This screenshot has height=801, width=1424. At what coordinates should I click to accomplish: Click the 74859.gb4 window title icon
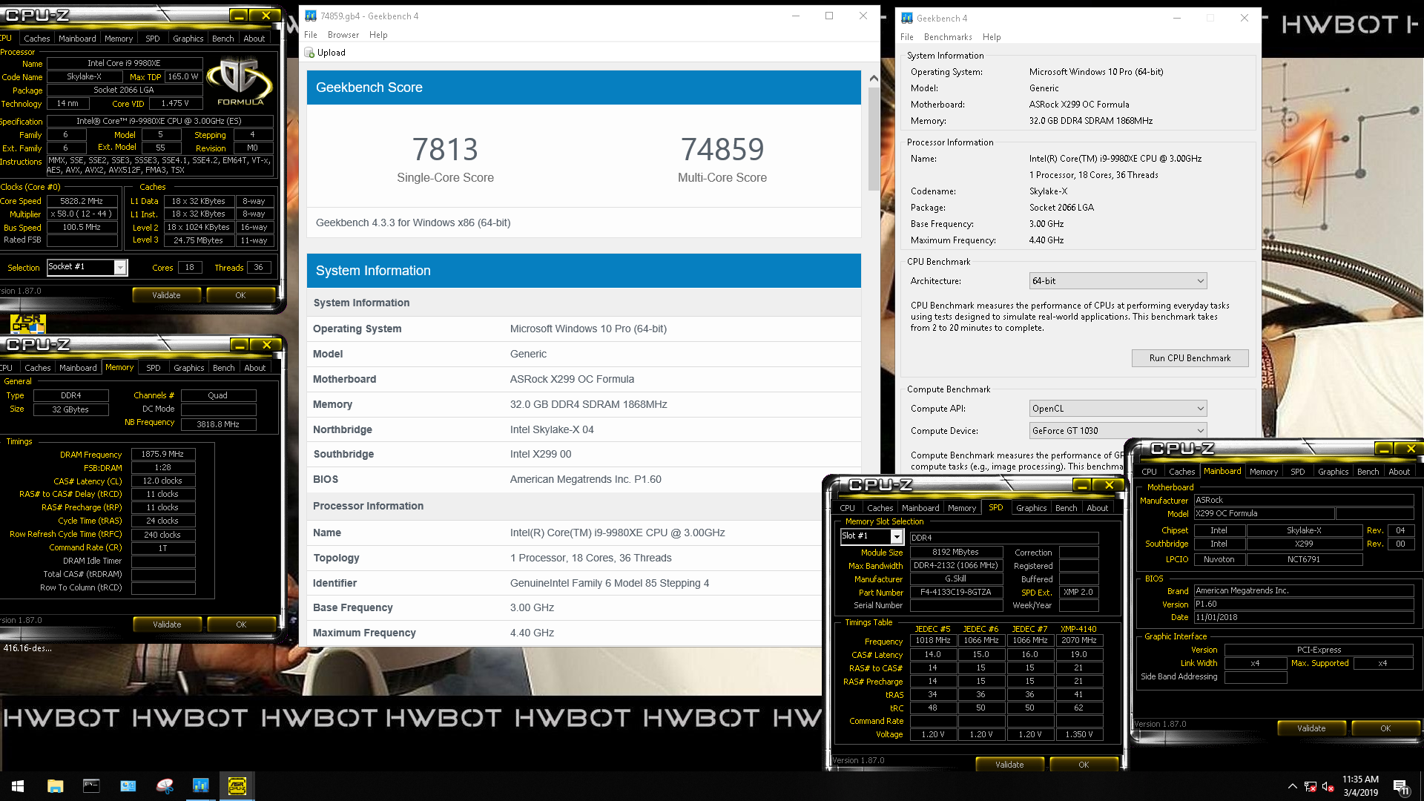(311, 16)
